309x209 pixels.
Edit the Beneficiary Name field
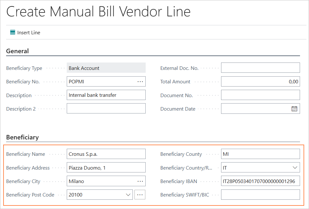tap(106, 154)
